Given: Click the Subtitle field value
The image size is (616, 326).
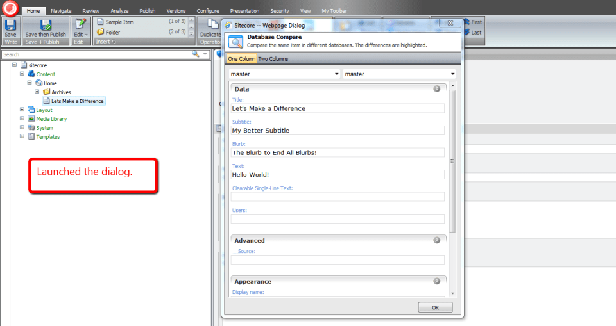Looking at the screenshot, I should (x=338, y=130).
